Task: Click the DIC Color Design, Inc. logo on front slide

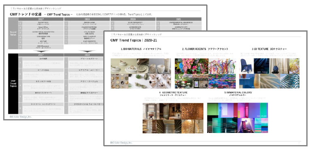Action: 121,143
